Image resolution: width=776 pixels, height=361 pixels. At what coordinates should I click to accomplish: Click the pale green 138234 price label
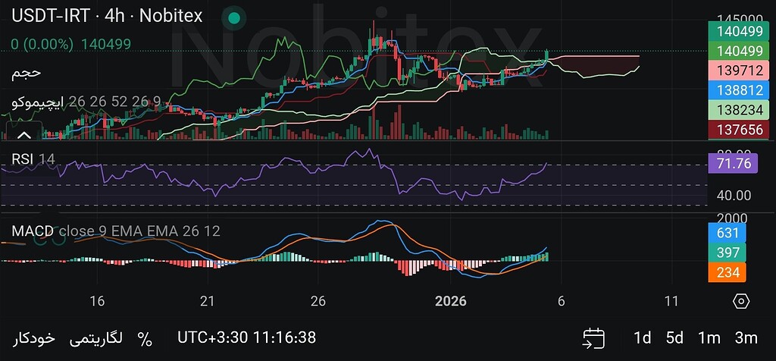tap(739, 109)
